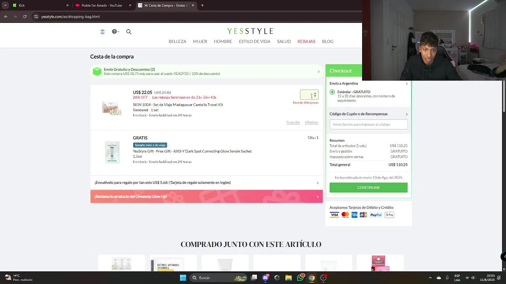Screen dimensions: 506x284
Task: Click the address bar URL
Action: (70, 17)
